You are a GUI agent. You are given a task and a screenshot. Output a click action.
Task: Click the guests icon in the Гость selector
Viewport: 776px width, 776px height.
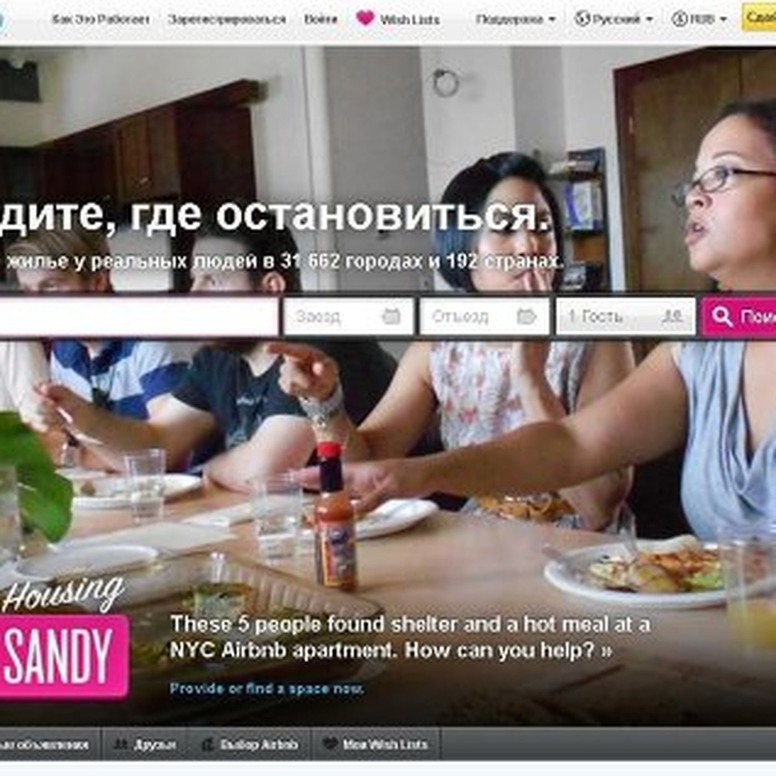(672, 316)
